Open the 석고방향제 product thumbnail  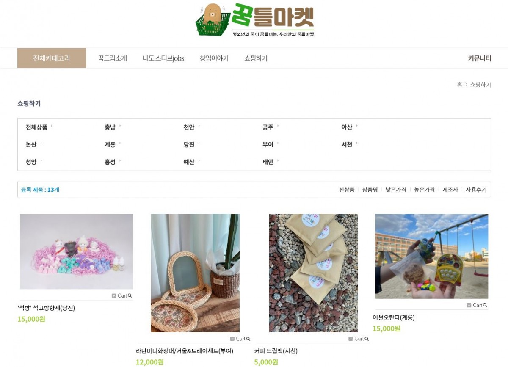[77, 251]
